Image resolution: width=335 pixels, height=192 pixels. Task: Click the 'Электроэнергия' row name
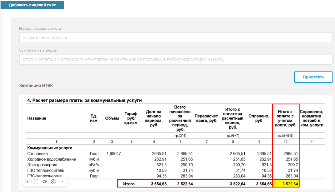click(x=42, y=165)
